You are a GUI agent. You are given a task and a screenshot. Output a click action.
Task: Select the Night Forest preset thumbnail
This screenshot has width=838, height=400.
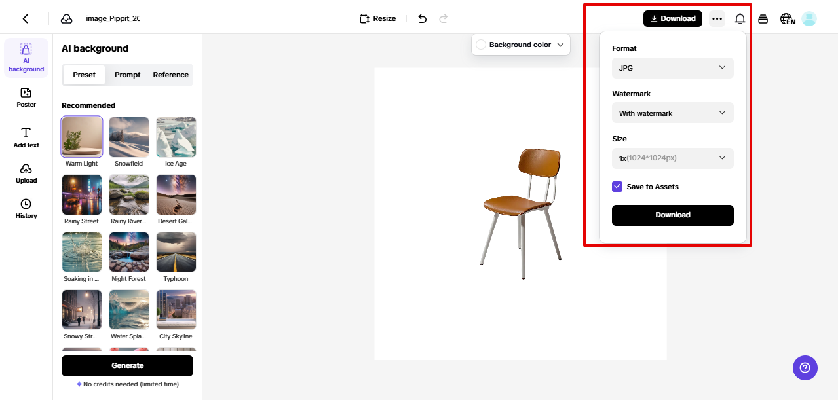pyautogui.click(x=129, y=252)
